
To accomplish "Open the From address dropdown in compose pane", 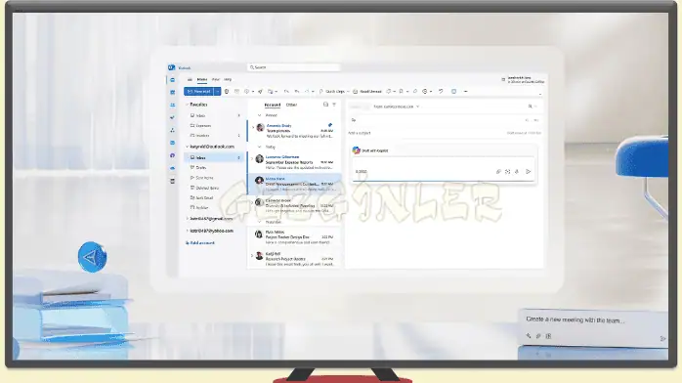I will coord(417,106).
